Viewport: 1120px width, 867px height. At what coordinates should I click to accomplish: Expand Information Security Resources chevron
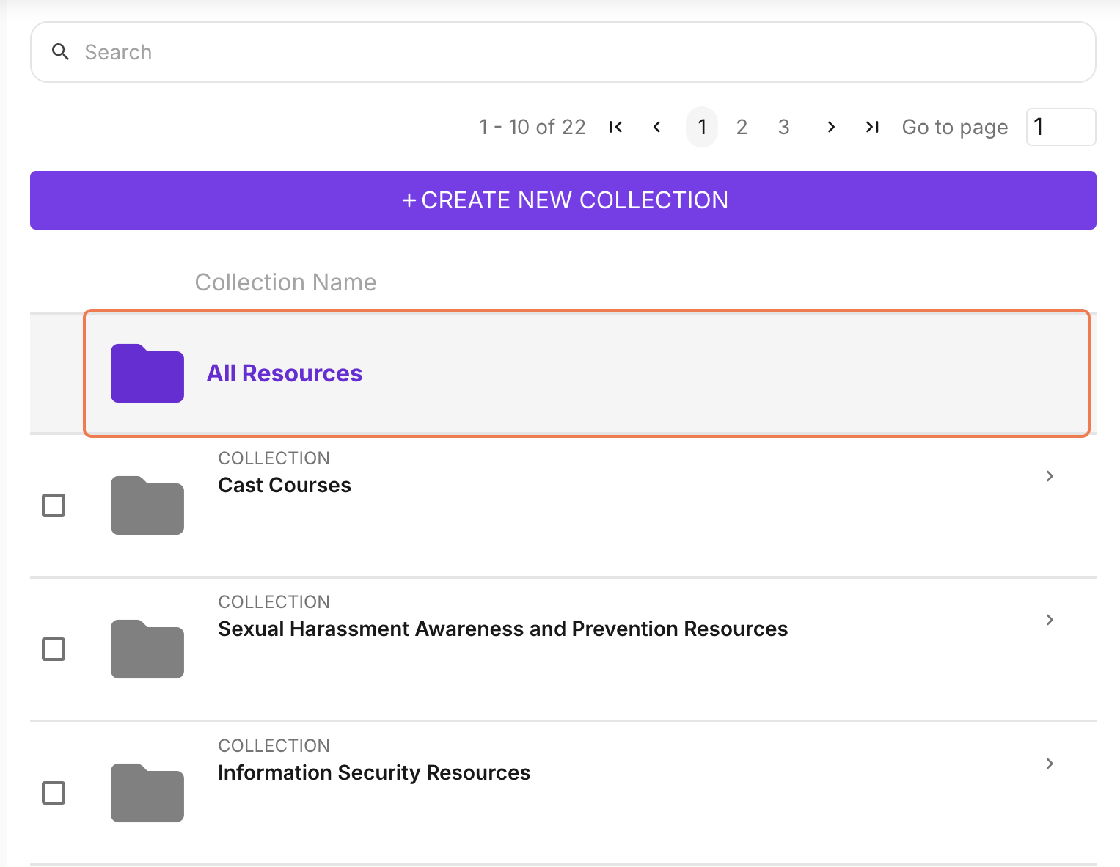point(1050,764)
